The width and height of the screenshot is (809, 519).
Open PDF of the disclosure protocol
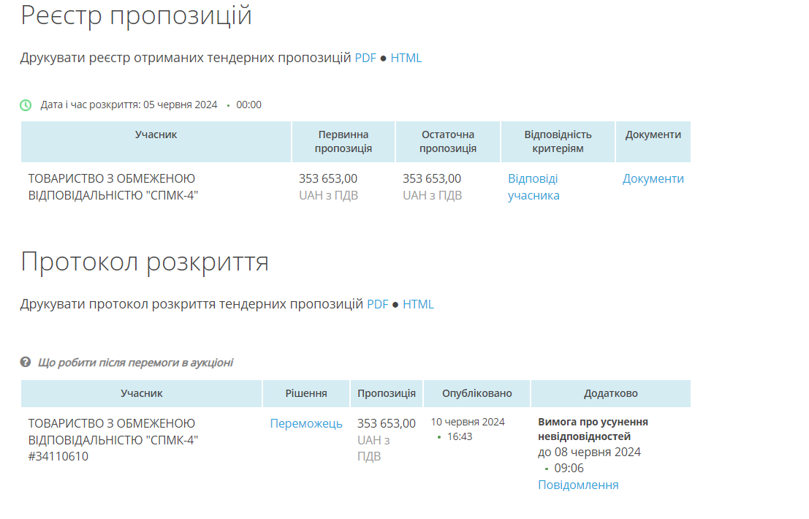pyautogui.click(x=377, y=304)
